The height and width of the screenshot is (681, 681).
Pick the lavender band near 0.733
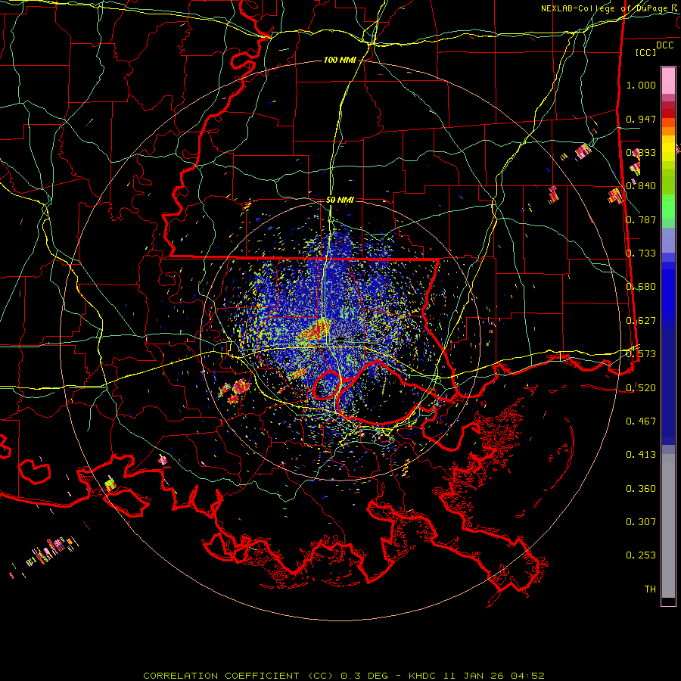(668, 241)
